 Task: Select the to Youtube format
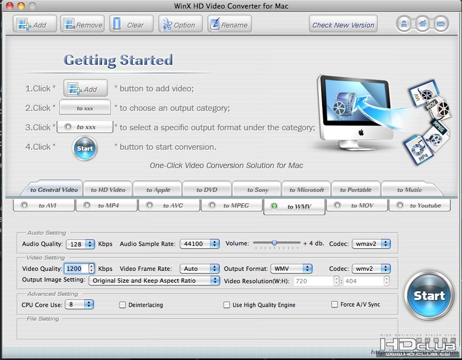point(419,205)
